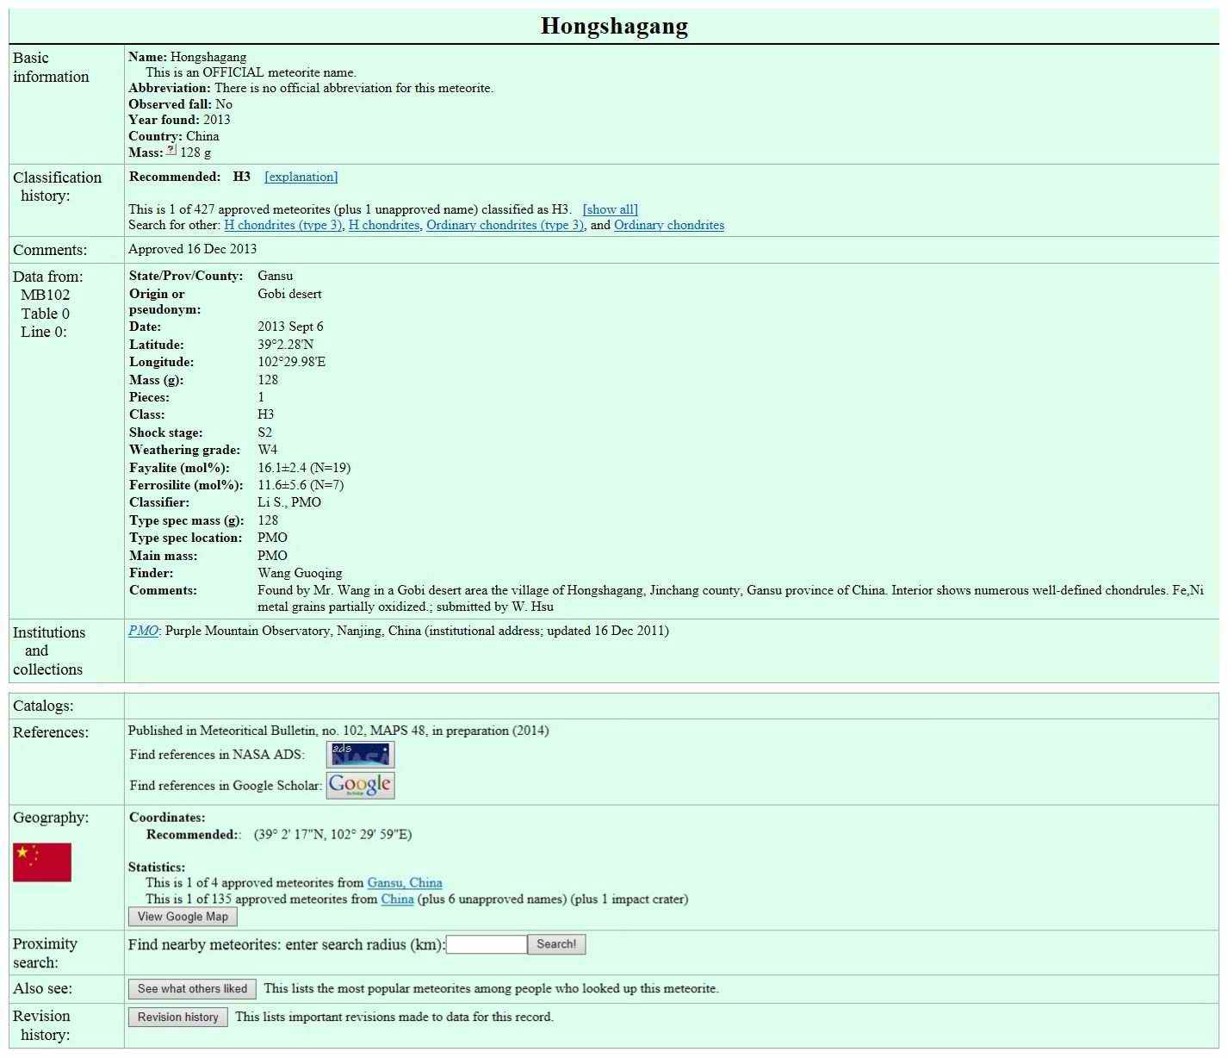1228x1058 pixels.
Task: Click the Search! button
Action: click(x=556, y=944)
